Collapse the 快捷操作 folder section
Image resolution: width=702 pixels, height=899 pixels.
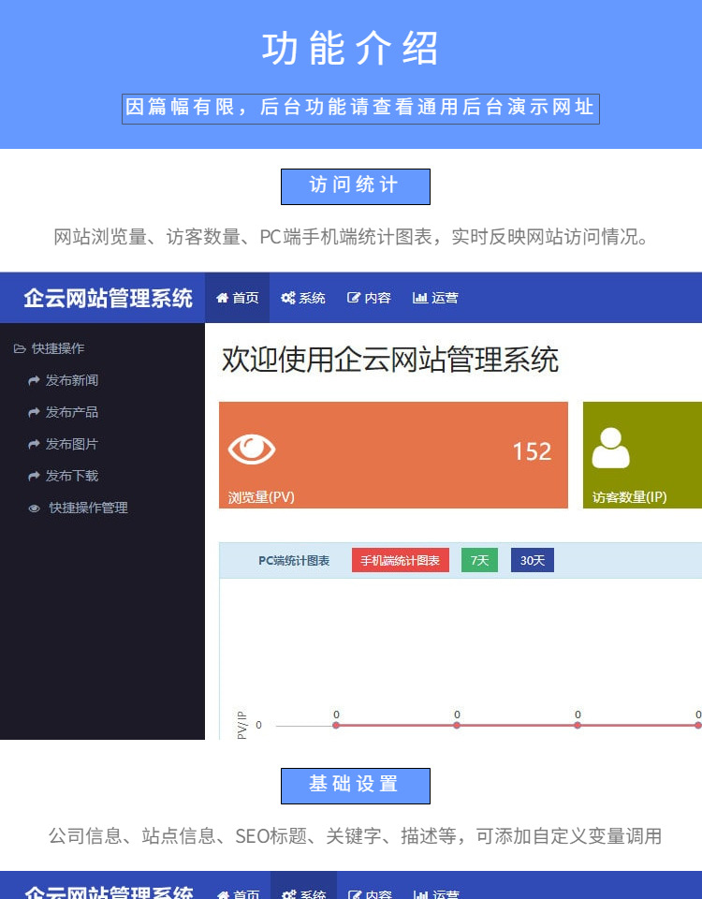point(49,348)
